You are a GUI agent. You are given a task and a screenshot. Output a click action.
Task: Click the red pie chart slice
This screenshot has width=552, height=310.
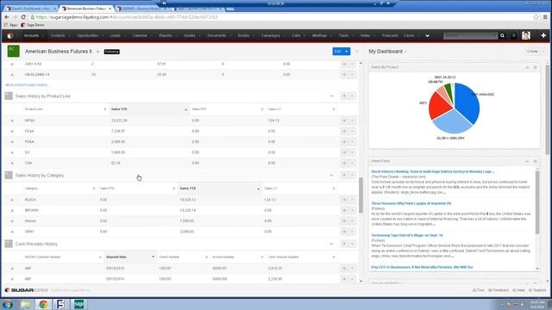point(439,105)
